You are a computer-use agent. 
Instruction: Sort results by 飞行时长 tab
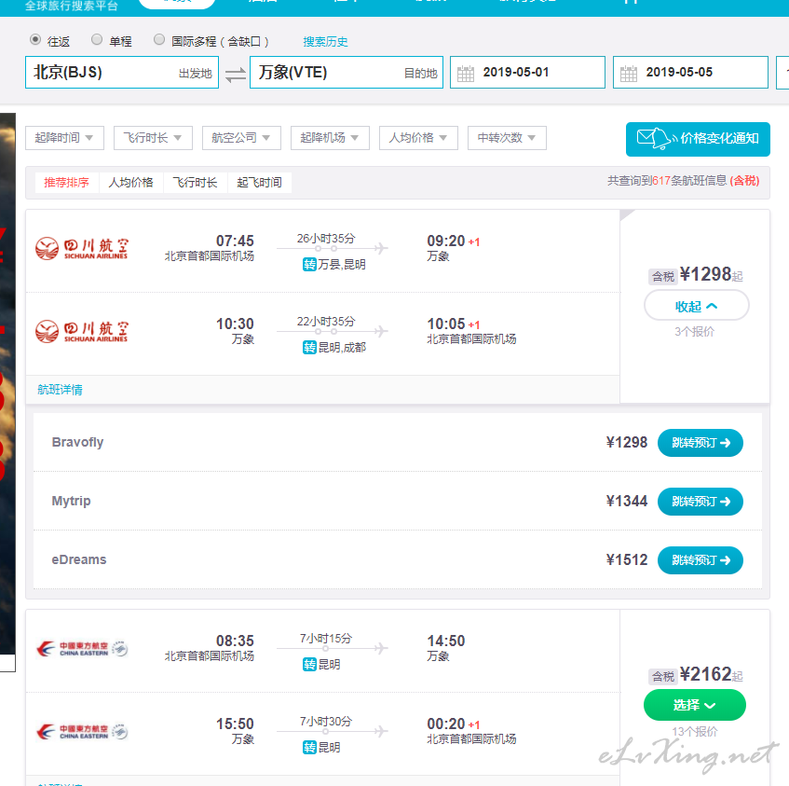pyautogui.click(x=196, y=182)
